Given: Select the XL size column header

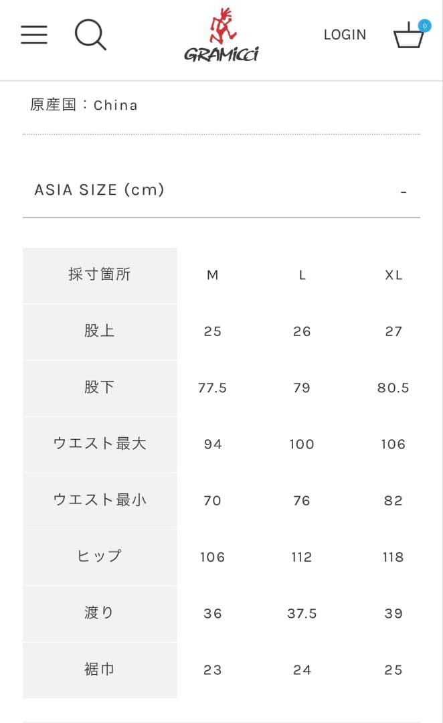Looking at the screenshot, I should (393, 275).
